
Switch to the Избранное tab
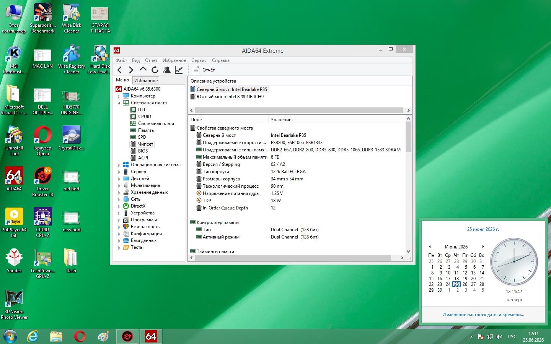(146, 80)
